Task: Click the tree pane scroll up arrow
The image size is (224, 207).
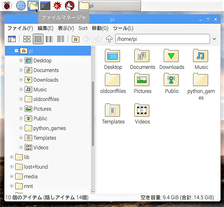Action: (93, 48)
